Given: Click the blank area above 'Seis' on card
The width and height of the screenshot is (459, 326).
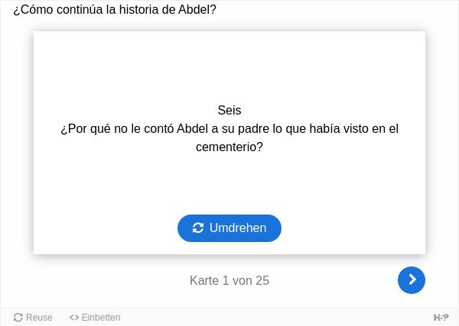Looking at the screenshot, I should point(229,67).
